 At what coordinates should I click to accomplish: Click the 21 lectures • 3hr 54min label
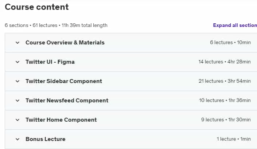pos(225,81)
